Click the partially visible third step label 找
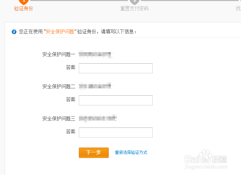Viewport: 241px width, 175px height. 238,9
